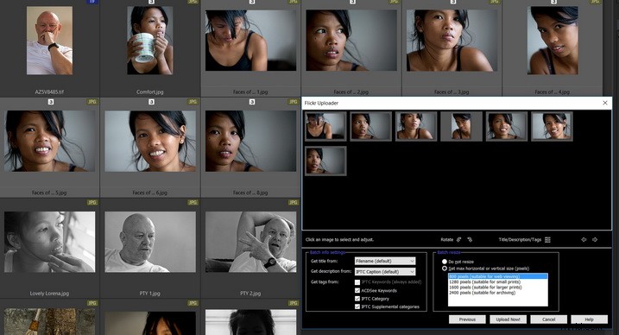Click the filename label Lovely Lorena.jpg

click(x=49, y=294)
